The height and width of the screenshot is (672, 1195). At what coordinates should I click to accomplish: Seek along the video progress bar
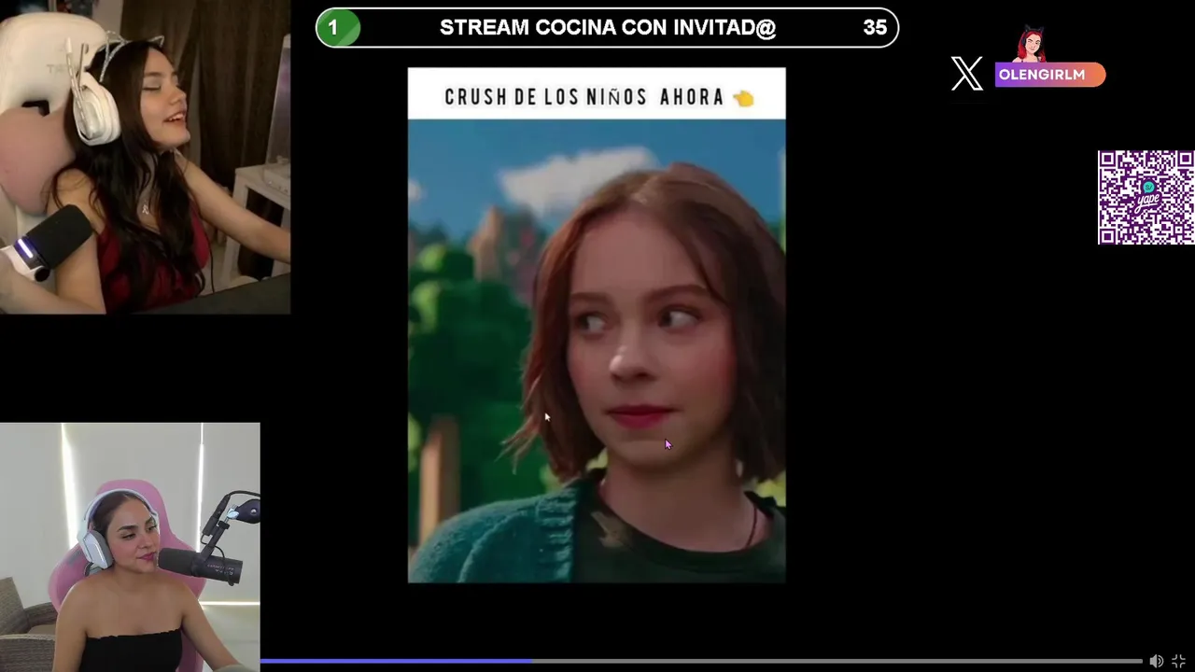pyautogui.click(x=700, y=661)
